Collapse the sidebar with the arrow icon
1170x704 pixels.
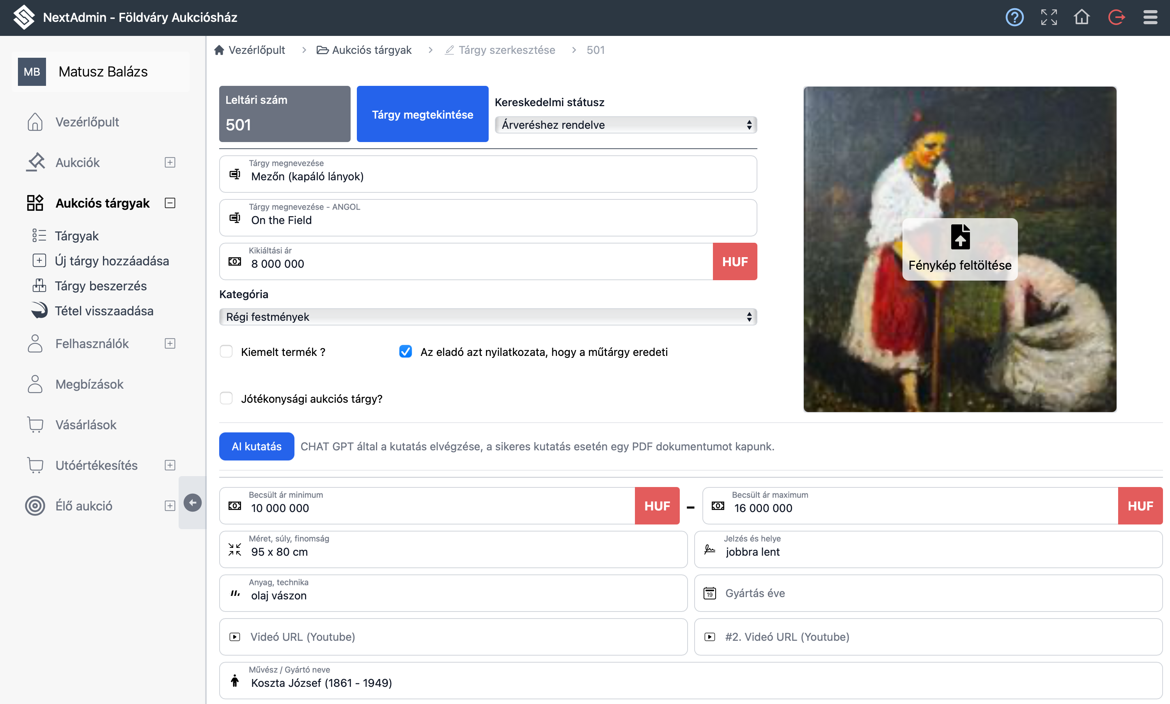pyautogui.click(x=193, y=502)
